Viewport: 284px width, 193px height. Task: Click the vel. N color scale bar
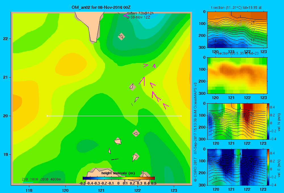(268, 121)
